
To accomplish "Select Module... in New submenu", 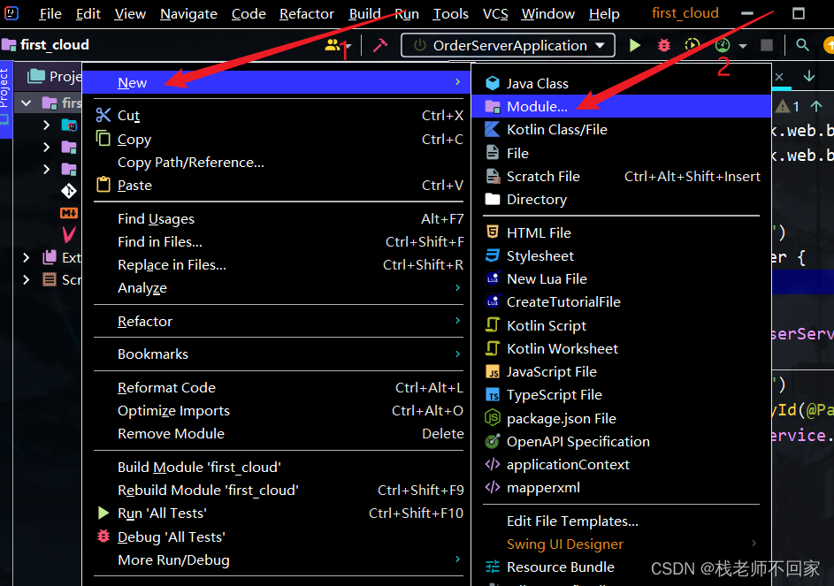I will pyautogui.click(x=621, y=106).
